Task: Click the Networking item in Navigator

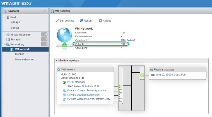Action: pos(17,44)
